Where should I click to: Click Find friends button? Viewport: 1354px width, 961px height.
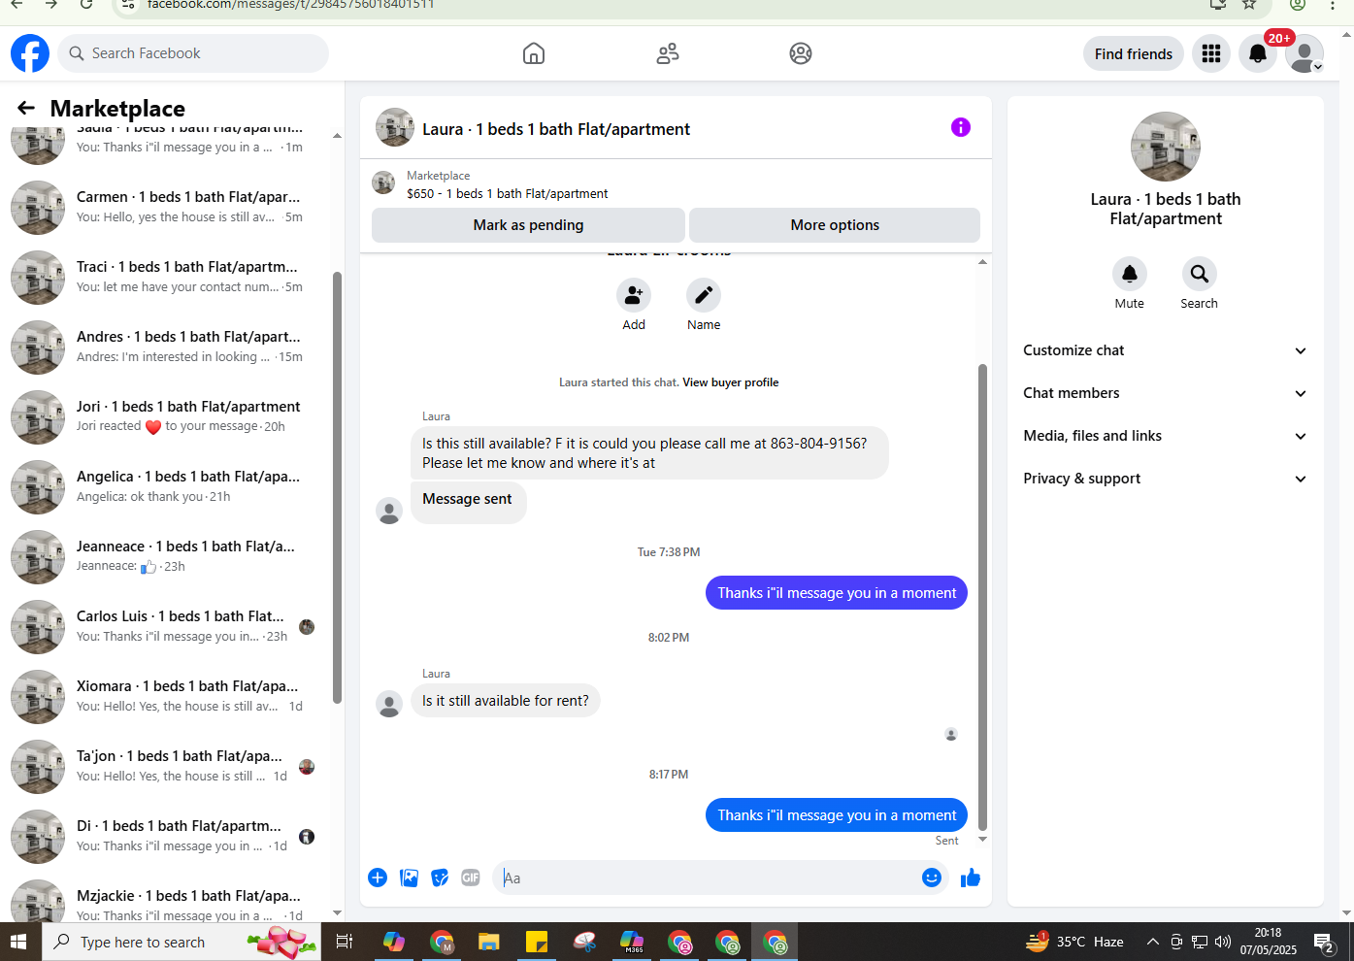point(1134,53)
